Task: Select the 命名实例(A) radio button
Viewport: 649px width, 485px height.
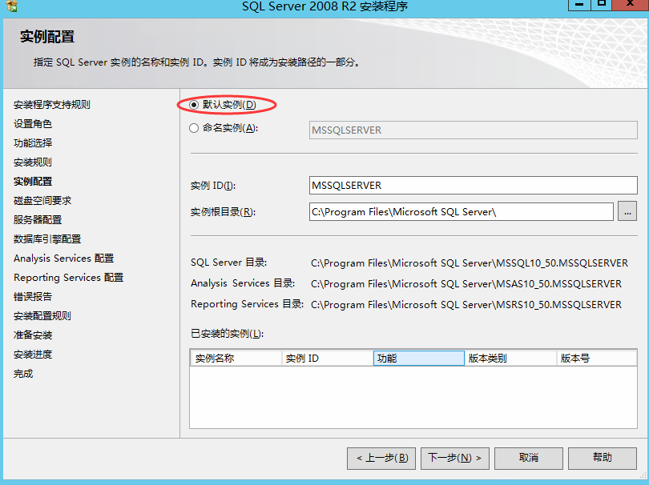Action: pos(194,128)
